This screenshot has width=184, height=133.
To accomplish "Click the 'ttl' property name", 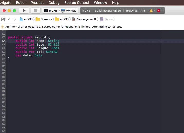I will (39, 52).
